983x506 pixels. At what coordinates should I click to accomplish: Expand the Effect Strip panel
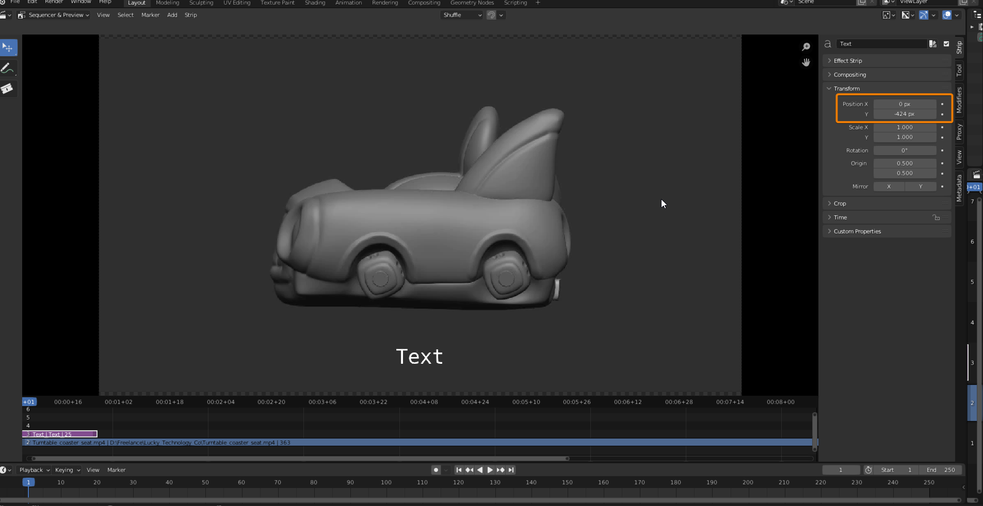point(847,61)
